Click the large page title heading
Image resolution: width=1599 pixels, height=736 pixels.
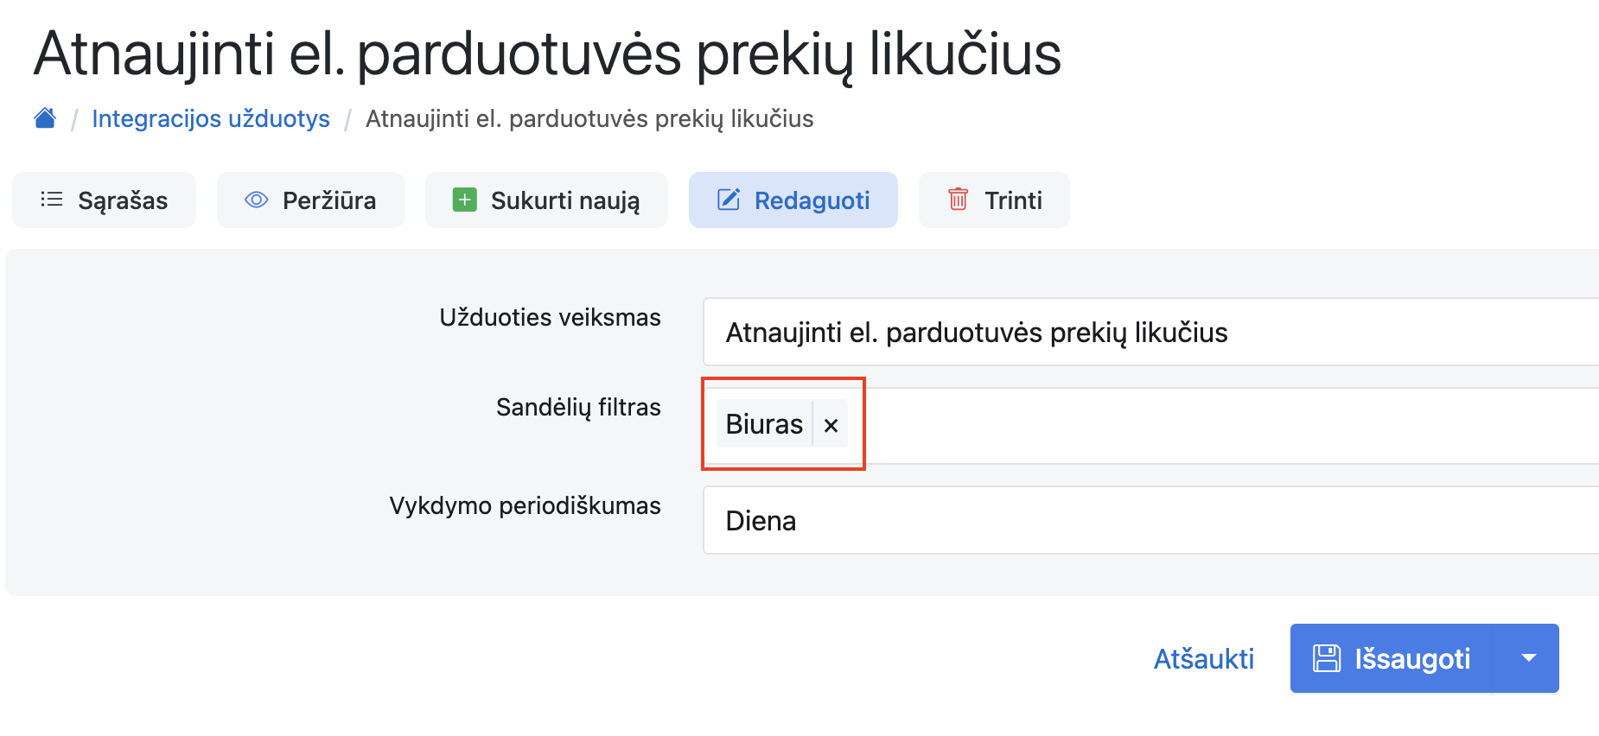(x=547, y=54)
